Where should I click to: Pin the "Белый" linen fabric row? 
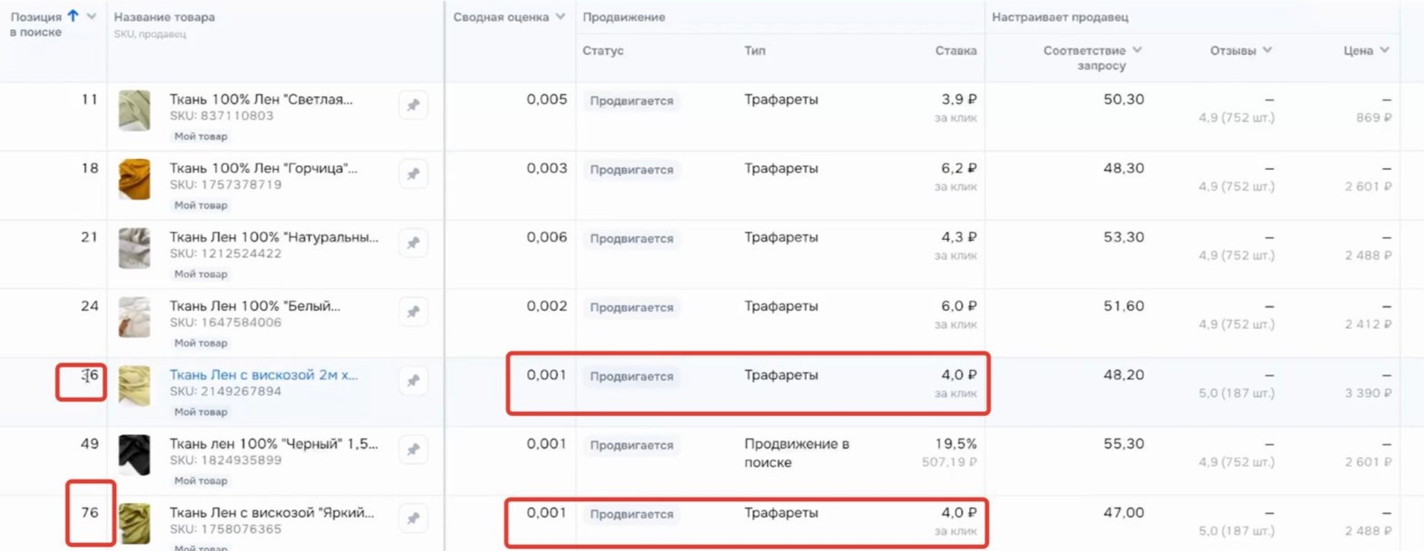pos(413,312)
